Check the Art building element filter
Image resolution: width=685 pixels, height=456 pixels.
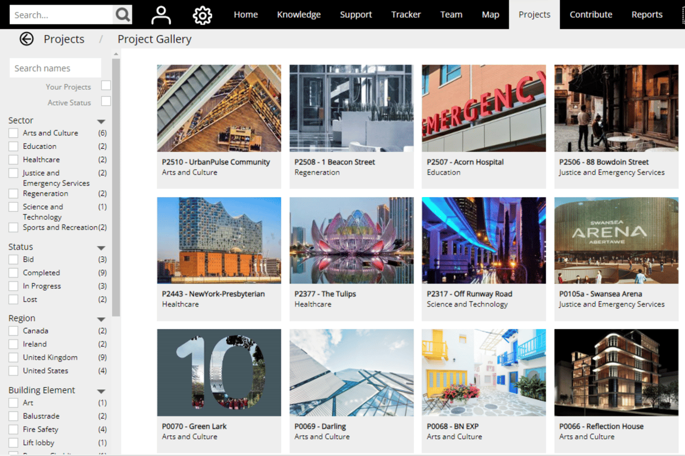pyautogui.click(x=14, y=403)
